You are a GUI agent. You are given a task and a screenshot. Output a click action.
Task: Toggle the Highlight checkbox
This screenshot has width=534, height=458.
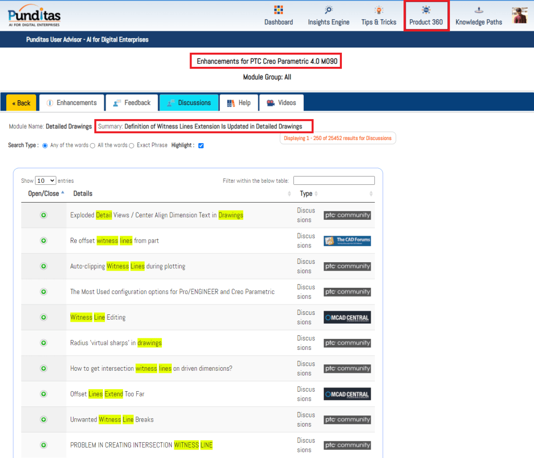pos(201,146)
